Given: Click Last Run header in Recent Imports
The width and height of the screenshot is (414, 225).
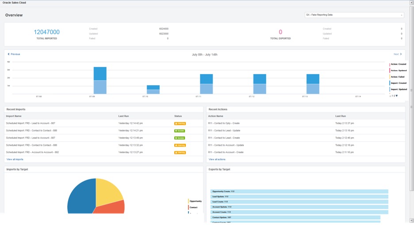Looking at the screenshot, I should [123, 116].
